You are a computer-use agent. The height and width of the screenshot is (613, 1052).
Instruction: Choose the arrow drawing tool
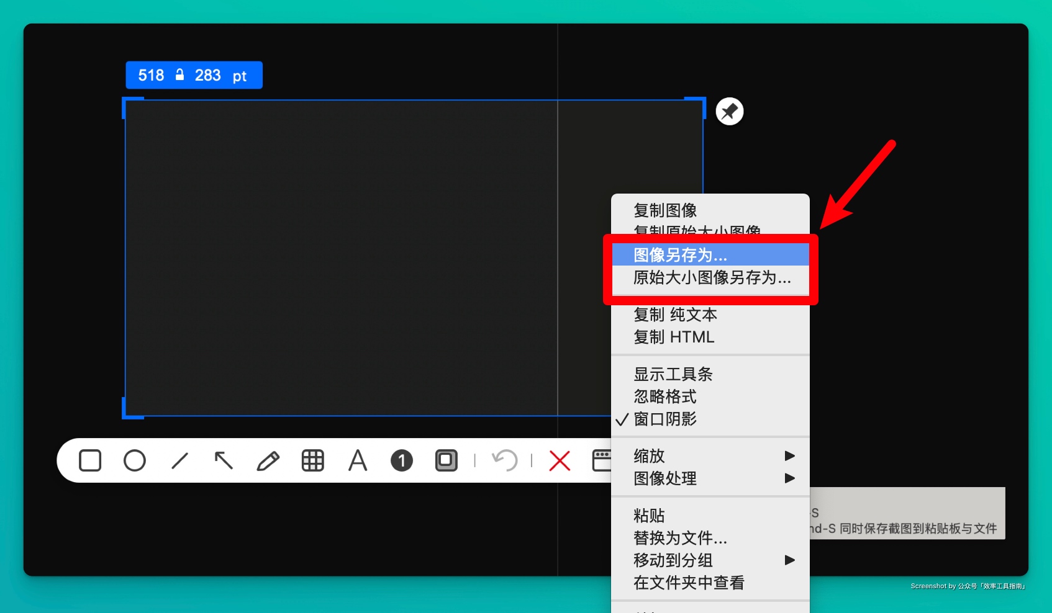point(224,460)
